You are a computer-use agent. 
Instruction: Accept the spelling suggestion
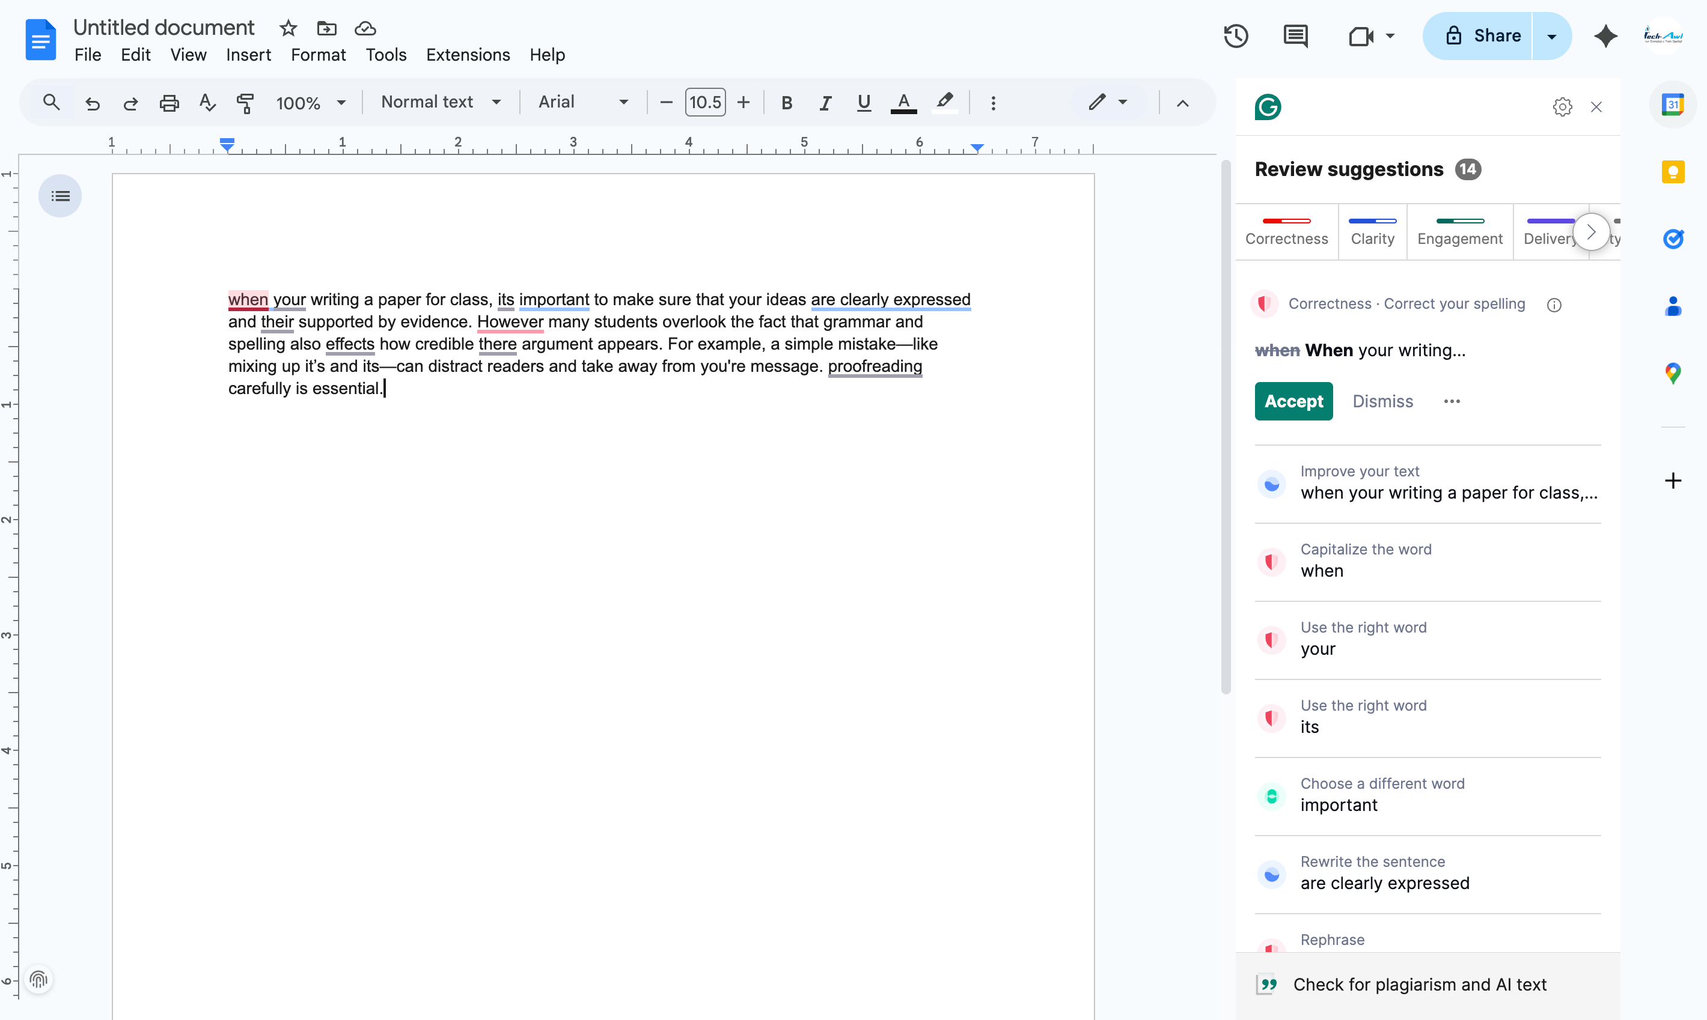coord(1293,401)
